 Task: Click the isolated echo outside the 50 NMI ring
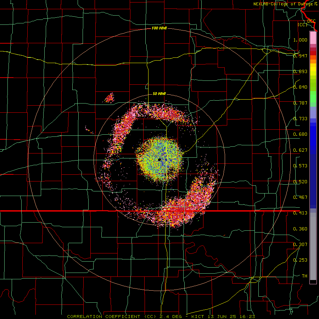tap(110, 98)
